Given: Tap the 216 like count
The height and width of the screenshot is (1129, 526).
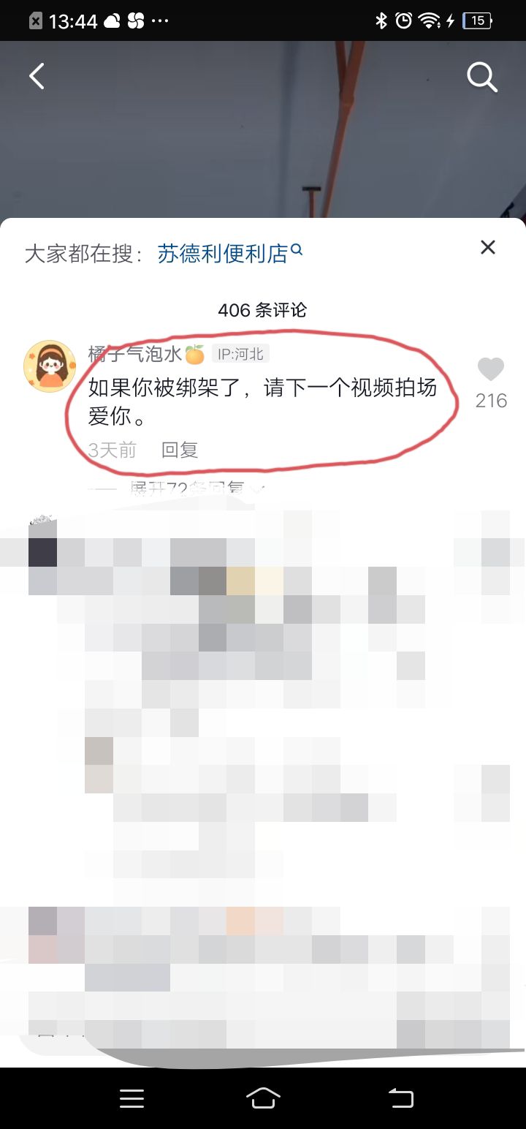Looking at the screenshot, I should click(491, 401).
